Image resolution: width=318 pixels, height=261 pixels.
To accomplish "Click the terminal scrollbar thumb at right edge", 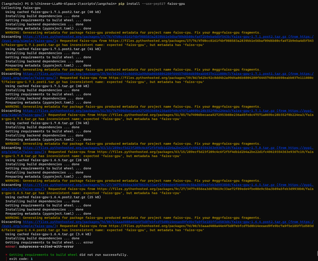I will pos(317,253).
